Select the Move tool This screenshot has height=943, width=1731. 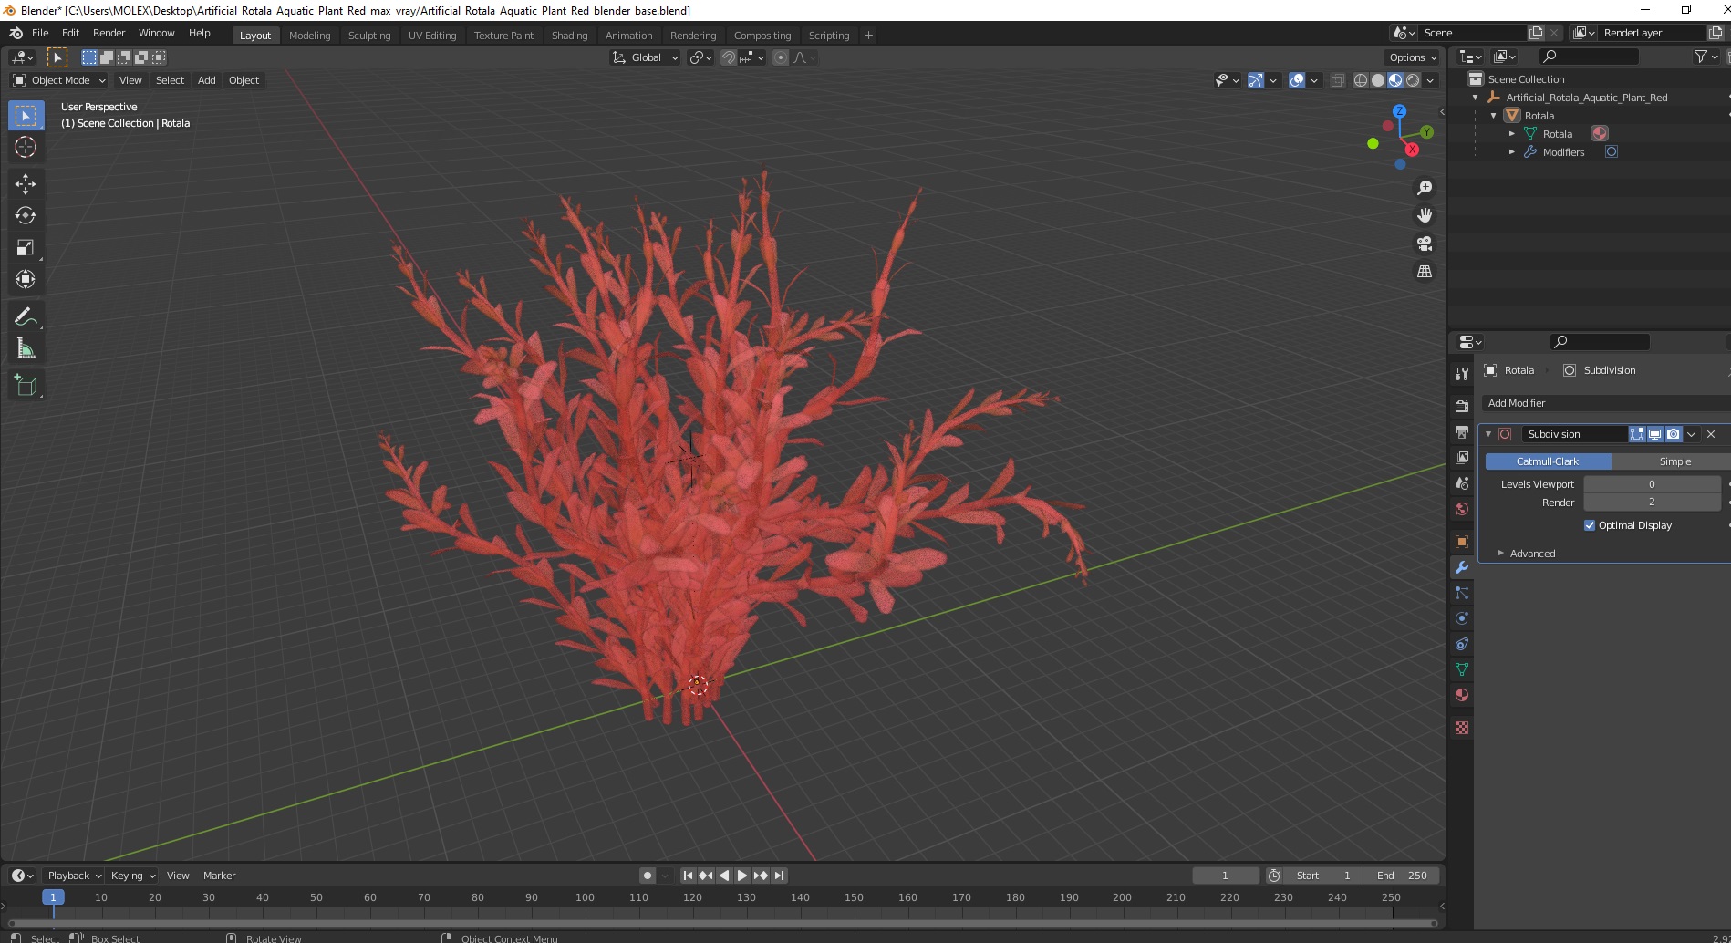click(x=26, y=184)
